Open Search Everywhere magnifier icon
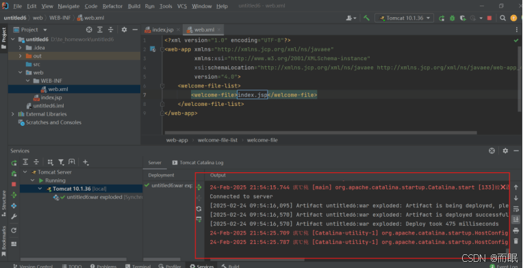This screenshot has height=268, width=523. pyautogui.click(x=502, y=18)
